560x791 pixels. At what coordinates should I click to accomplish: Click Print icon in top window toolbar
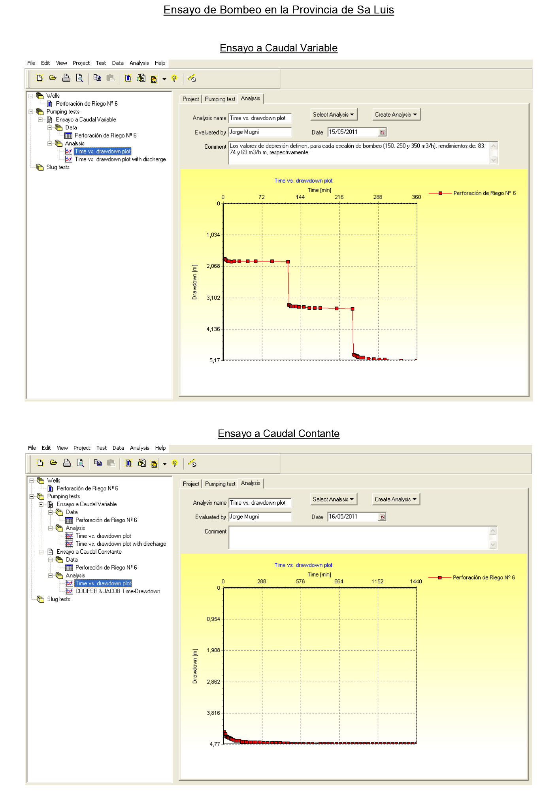66,78
